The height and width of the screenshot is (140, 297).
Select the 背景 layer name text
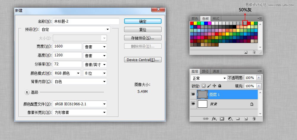213,104
